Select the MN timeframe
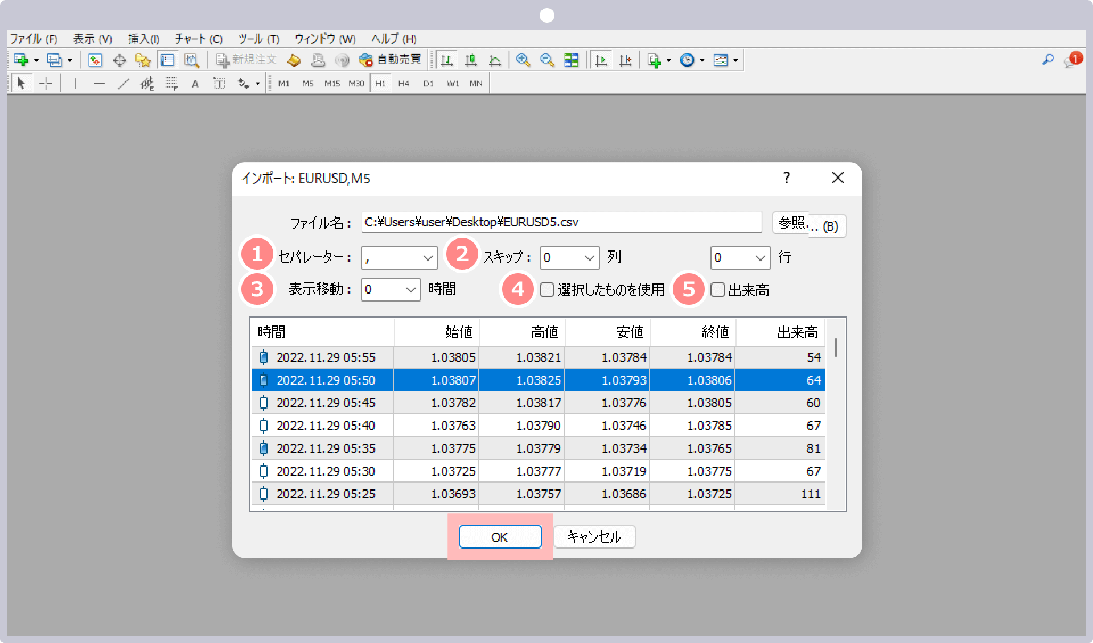 [x=476, y=84]
